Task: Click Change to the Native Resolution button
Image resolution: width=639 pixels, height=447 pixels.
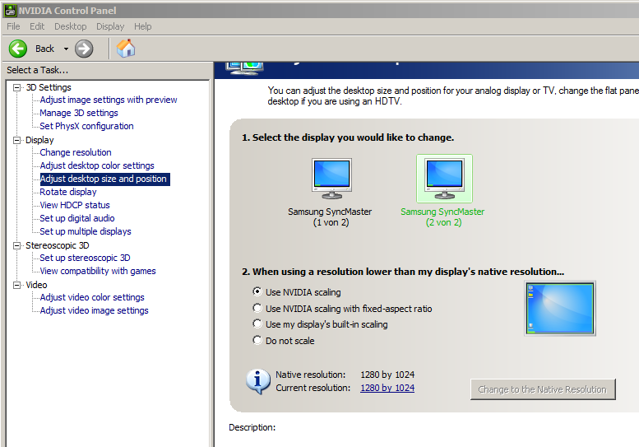Action: click(543, 389)
